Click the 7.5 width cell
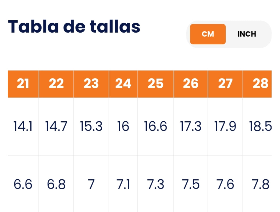280x212 pixels. (x=191, y=184)
